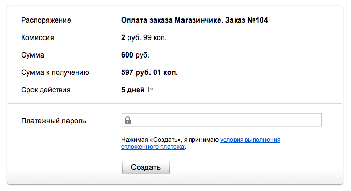
Task: Click the 5 дней validity value
Action: (133, 90)
